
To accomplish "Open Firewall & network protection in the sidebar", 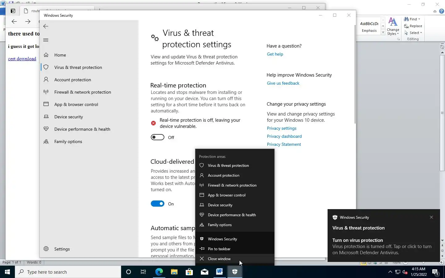I will point(90,92).
